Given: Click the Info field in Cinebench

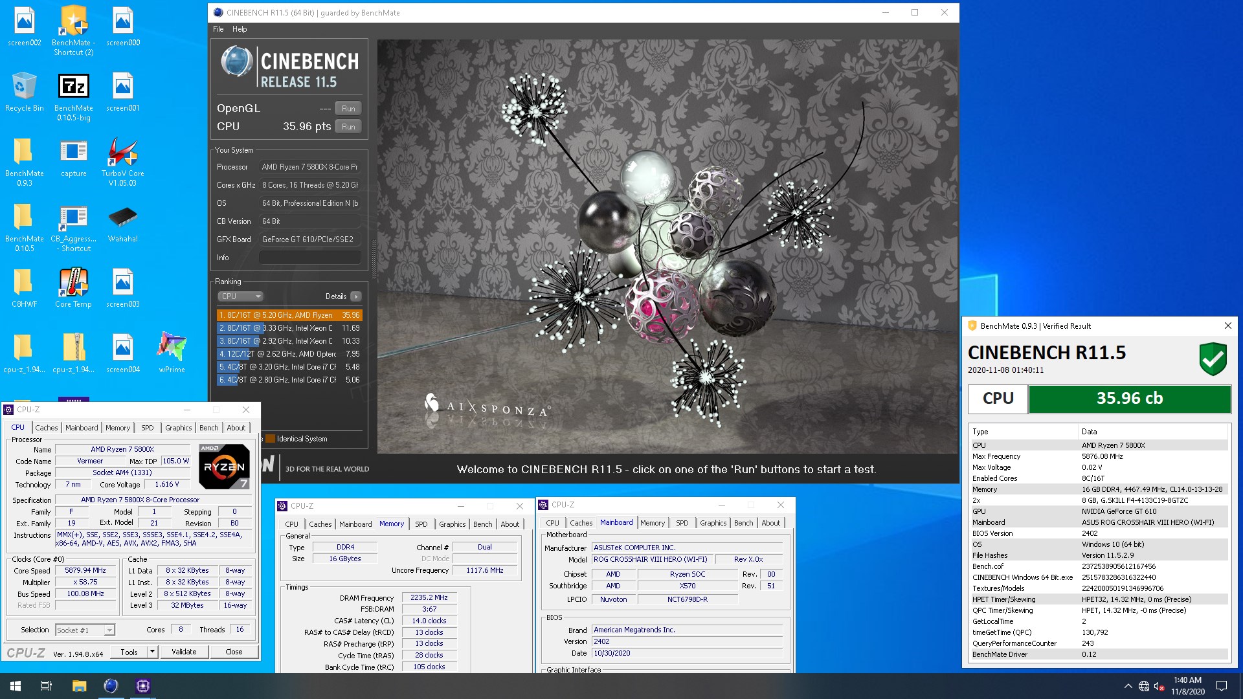Looking at the screenshot, I should 309,258.
